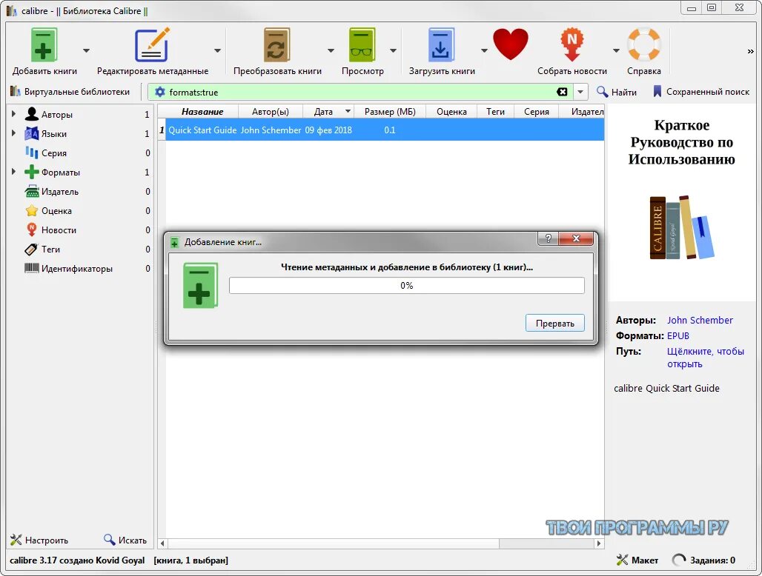Expand the Редактировать метаданные dropdown arrow
This screenshot has height=576, width=762.
pos(217,50)
